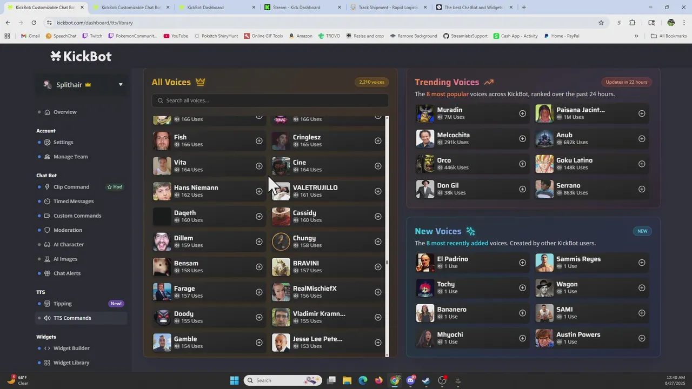Add the Sammis Reyes new voice
The height and width of the screenshot is (389, 692).
coord(642,263)
